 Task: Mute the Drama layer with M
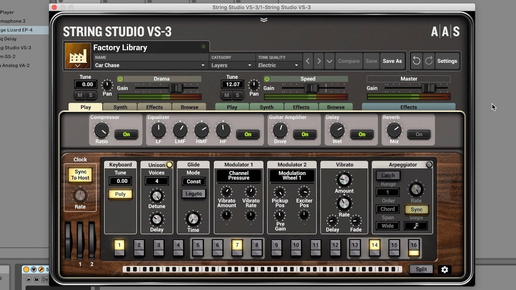tap(80, 95)
